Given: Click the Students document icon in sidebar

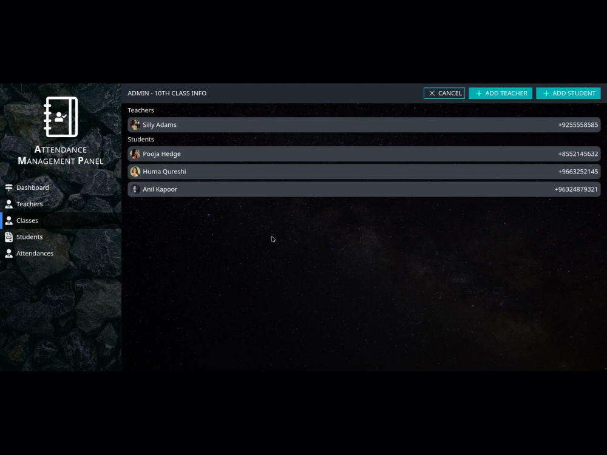Looking at the screenshot, I should coord(9,237).
